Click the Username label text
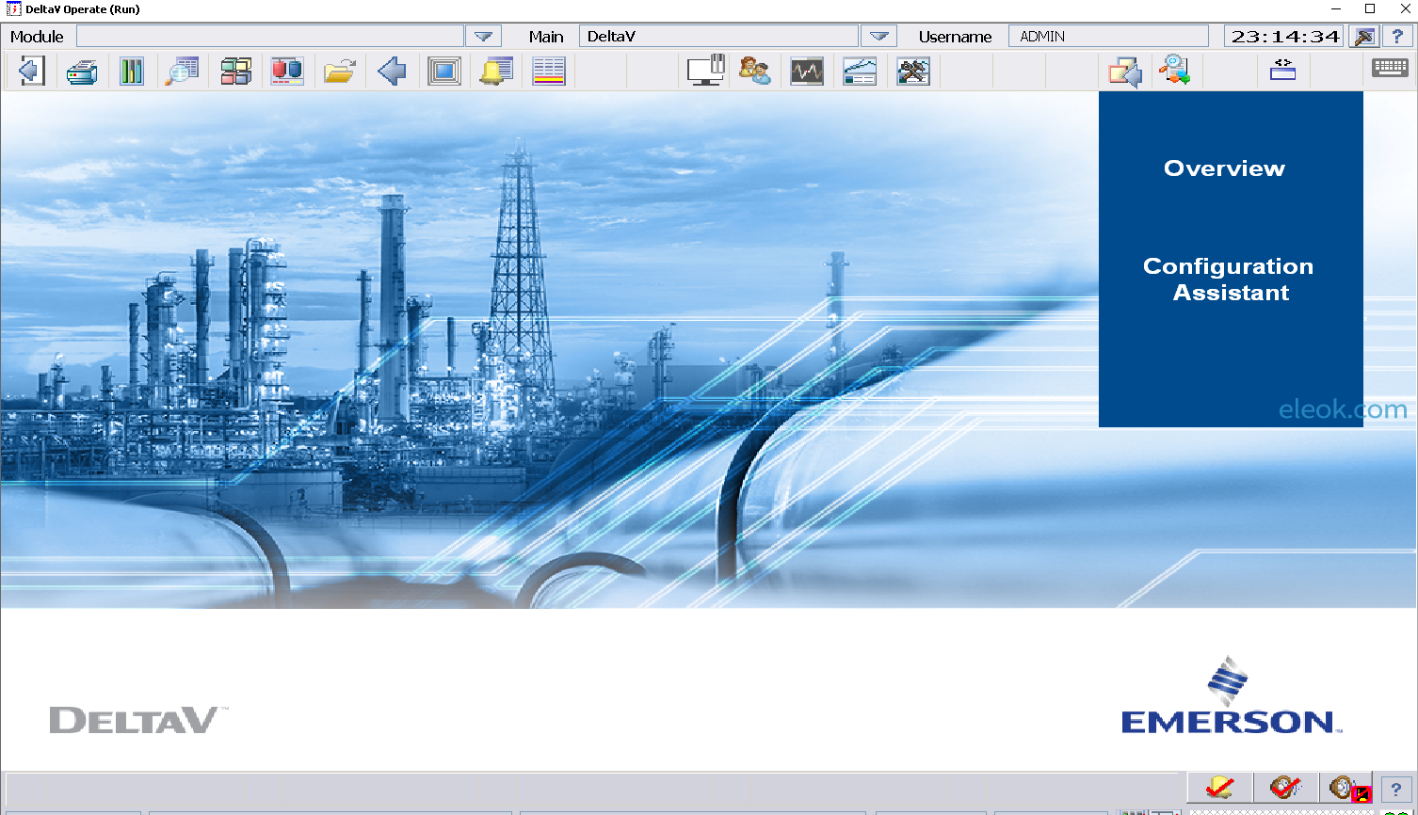 coord(955,37)
